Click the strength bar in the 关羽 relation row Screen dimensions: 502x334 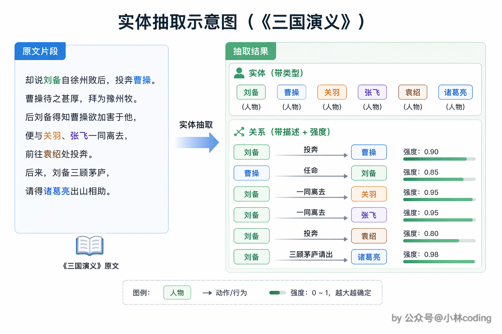pyautogui.click(x=440, y=200)
